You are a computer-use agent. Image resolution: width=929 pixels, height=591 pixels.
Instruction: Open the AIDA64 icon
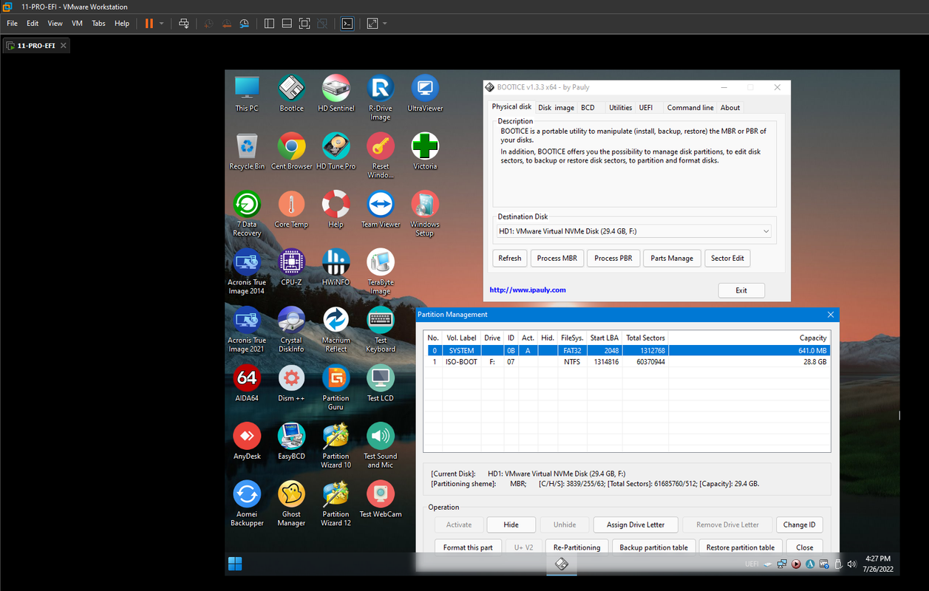coord(247,383)
